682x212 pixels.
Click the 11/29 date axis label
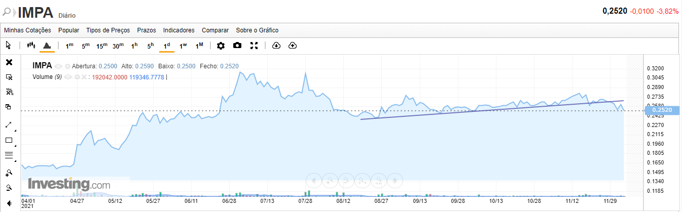click(x=610, y=201)
